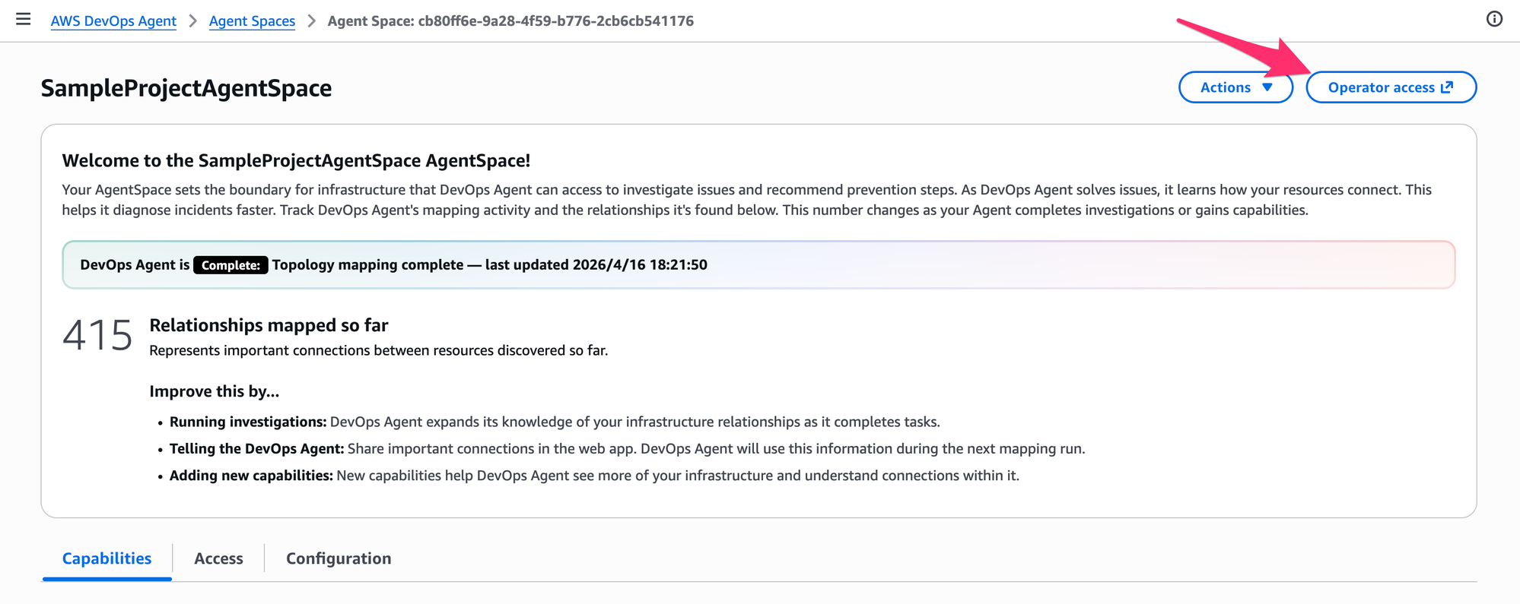This screenshot has height=604, width=1520.
Task: Click the Topology mapping complete status text
Action: click(x=367, y=265)
